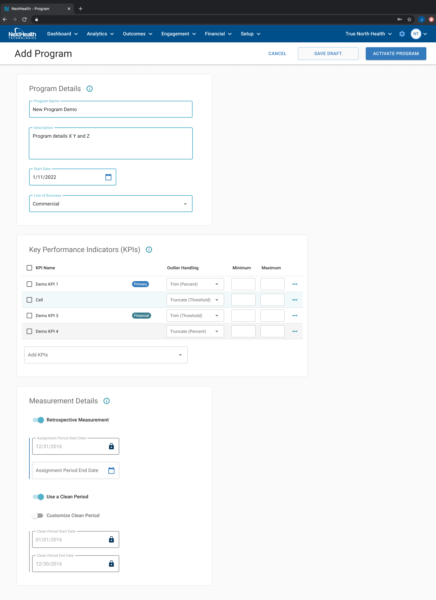Show Program Details info tooltip icon

pyautogui.click(x=90, y=89)
